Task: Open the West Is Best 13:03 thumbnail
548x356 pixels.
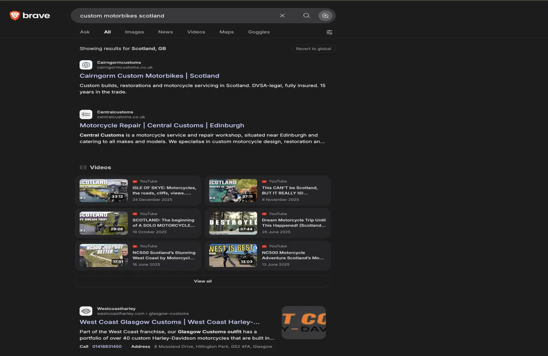Action: tap(233, 256)
